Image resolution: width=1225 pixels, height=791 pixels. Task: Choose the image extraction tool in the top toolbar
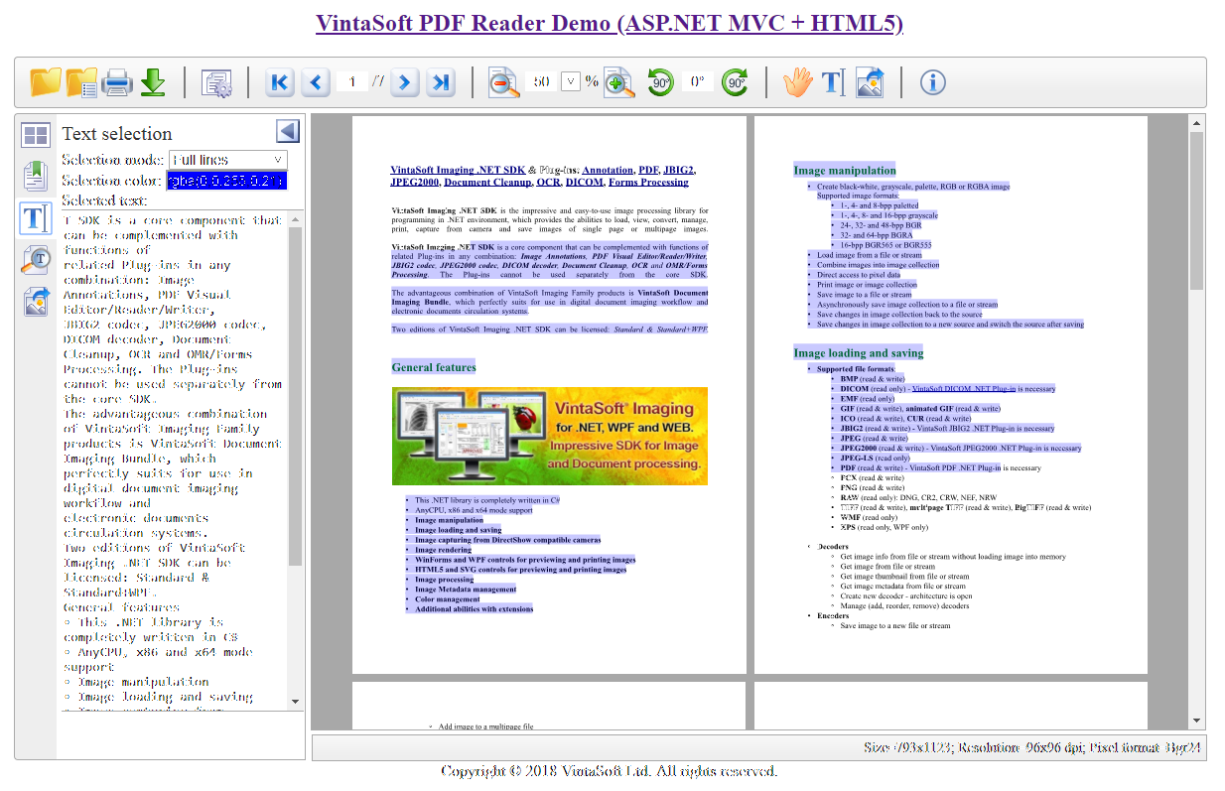click(x=869, y=82)
